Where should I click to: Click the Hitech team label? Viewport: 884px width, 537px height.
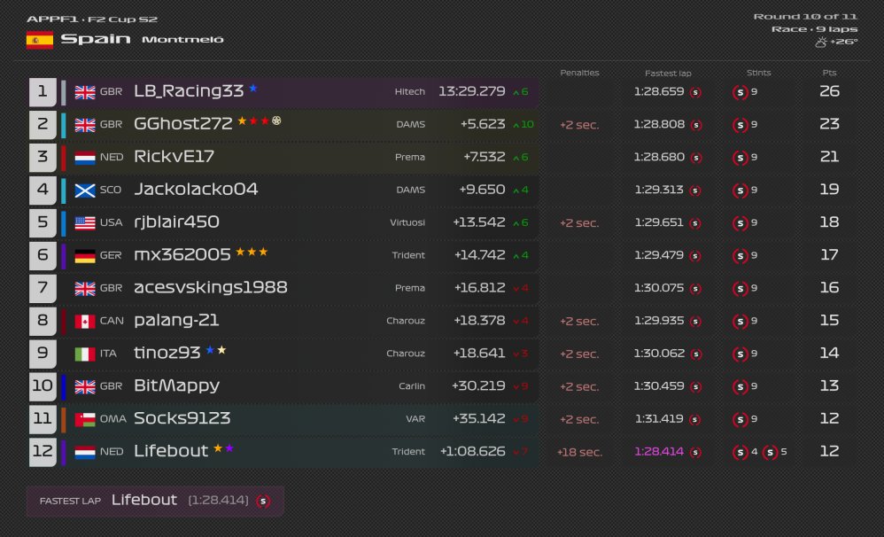tap(410, 92)
